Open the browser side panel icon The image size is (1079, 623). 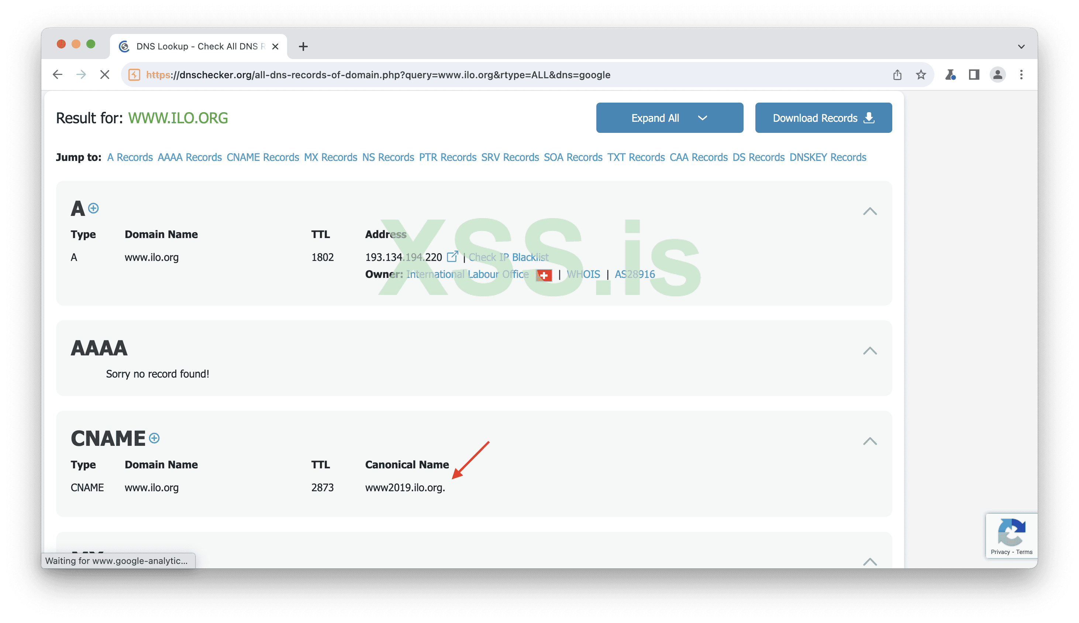point(974,75)
